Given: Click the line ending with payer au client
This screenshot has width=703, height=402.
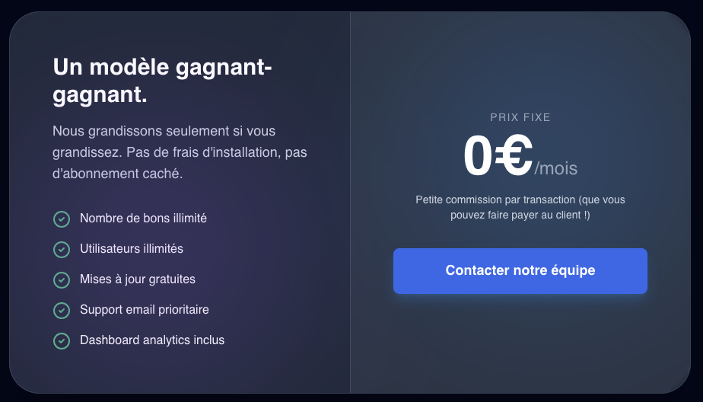Looking at the screenshot, I should pyautogui.click(x=520, y=215).
